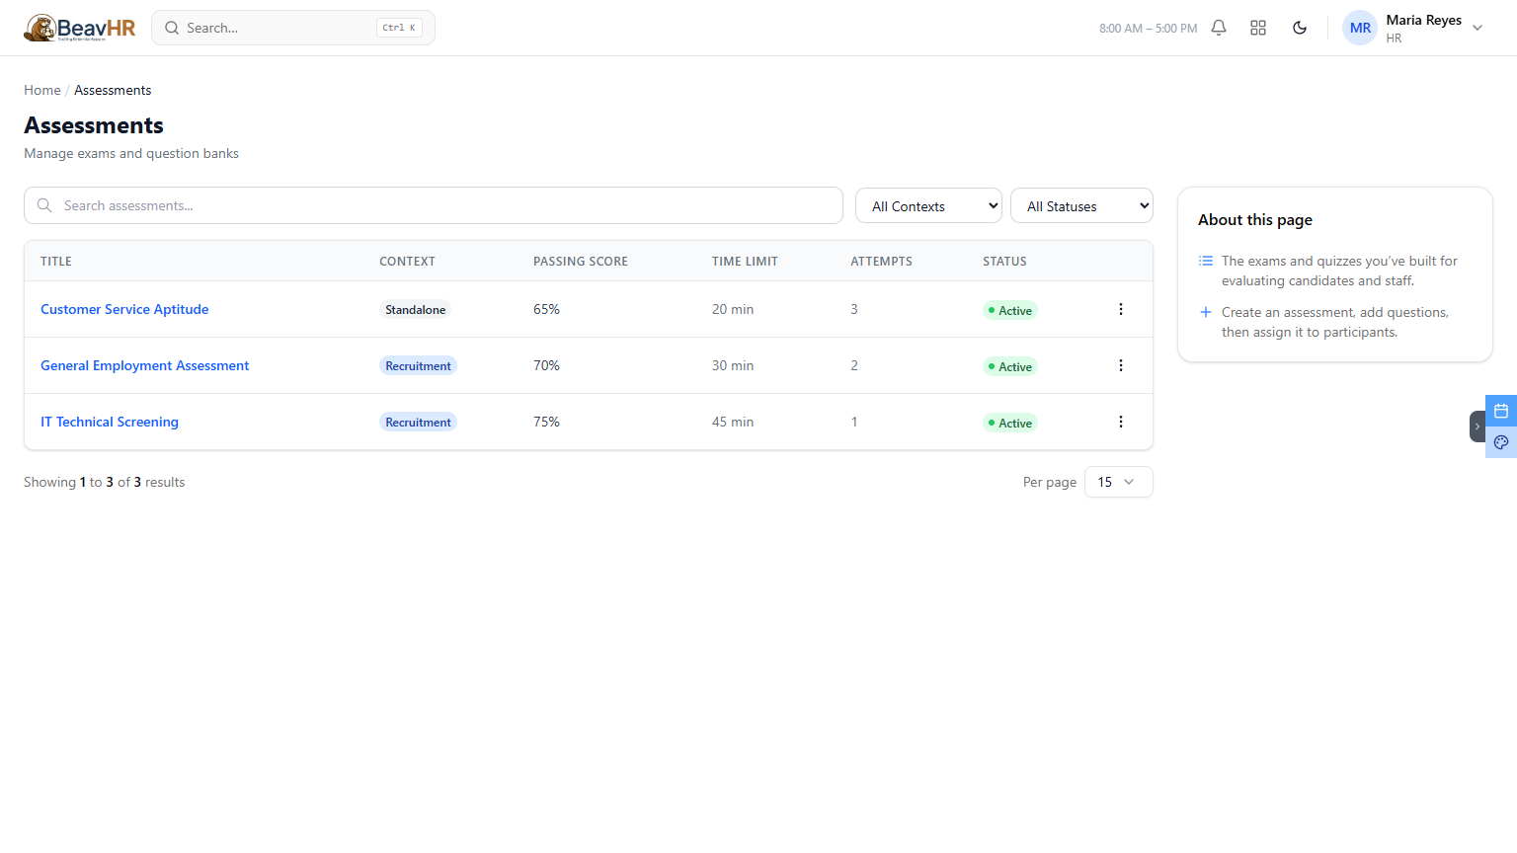Expand the Maria Reyes user menu
Screen dimensions: 1517x853
(x=1413, y=28)
